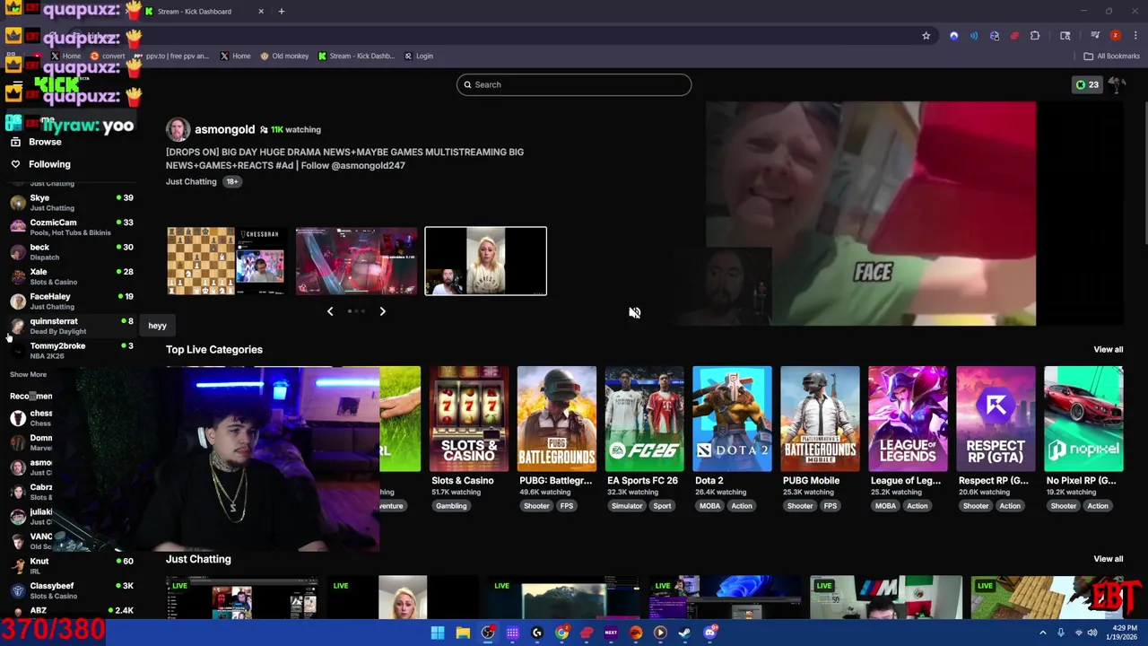The width and height of the screenshot is (1148, 646).
Task: Open the red gameplay featured thumbnail
Action: click(x=356, y=261)
